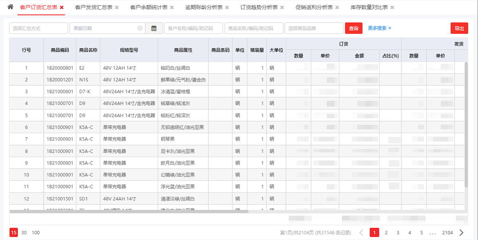Open the 选择商品品牌 dropdown
The image size is (478, 240).
tap(315, 28)
